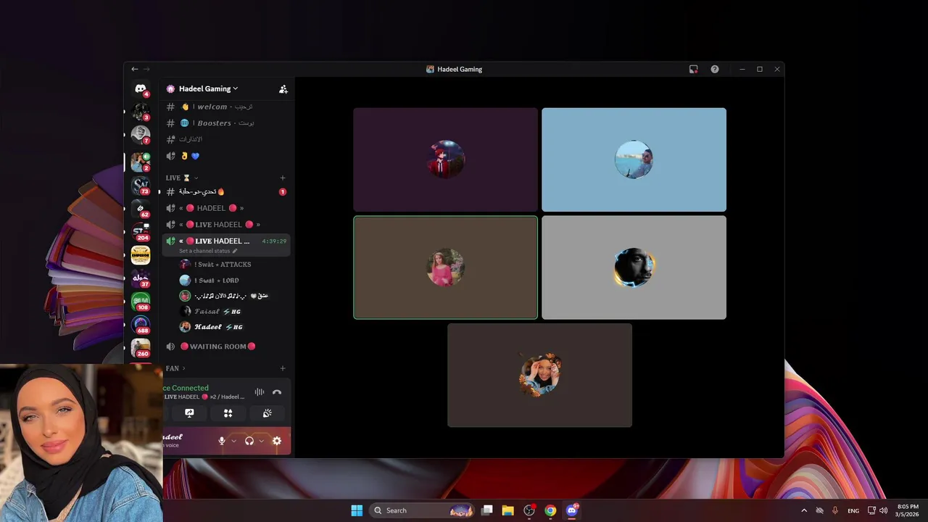Open the Discord inbox icon in title bar
This screenshot has height=522, width=928.
(x=694, y=69)
